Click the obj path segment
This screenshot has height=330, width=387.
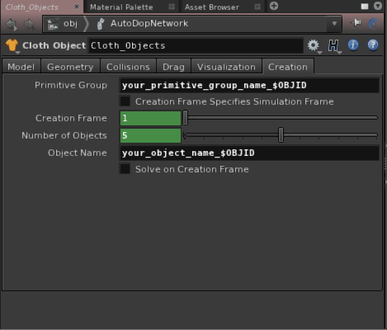[x=70, y=24]
